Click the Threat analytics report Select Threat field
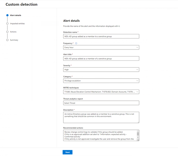Image resolution: width=178 pixels, height=156 pixels. pyautogui.click(x=101, y=103)
